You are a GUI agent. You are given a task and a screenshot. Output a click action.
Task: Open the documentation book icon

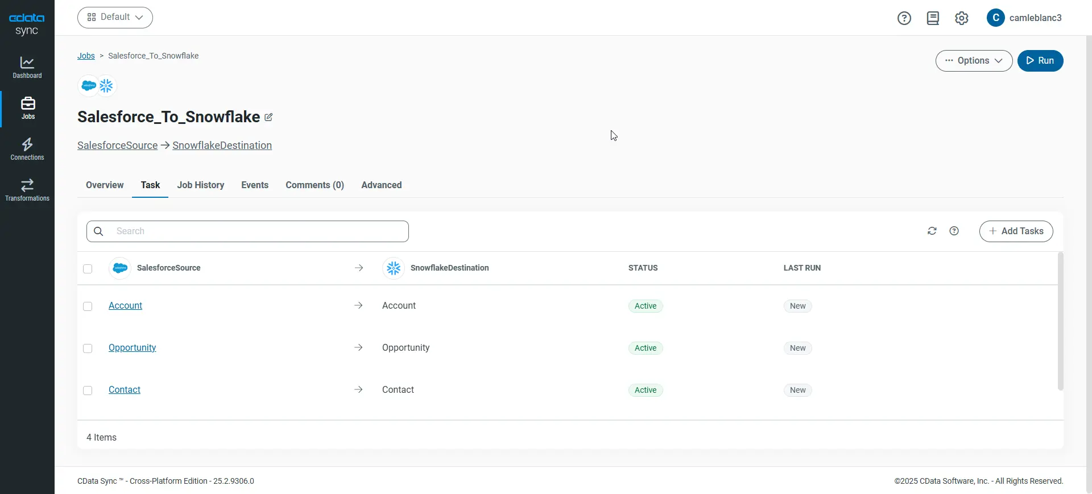pyautogui.click(x=933, y=18)
